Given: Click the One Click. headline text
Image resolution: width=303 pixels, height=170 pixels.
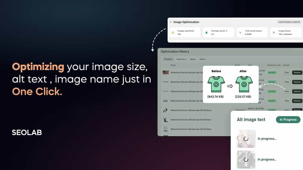Looking at the screenshot, I should 37,91.
